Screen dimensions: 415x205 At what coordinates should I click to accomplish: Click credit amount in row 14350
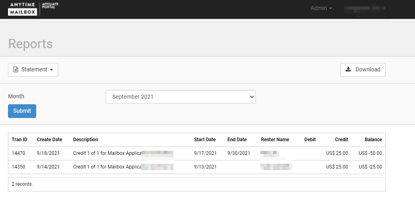[337, 167]
